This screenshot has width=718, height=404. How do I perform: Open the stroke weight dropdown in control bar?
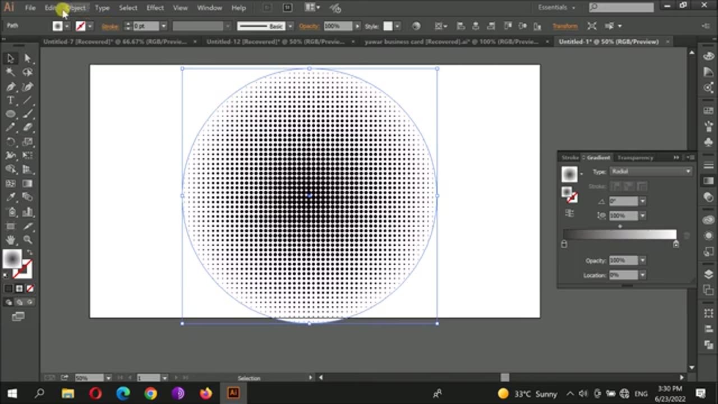(163, 26)
